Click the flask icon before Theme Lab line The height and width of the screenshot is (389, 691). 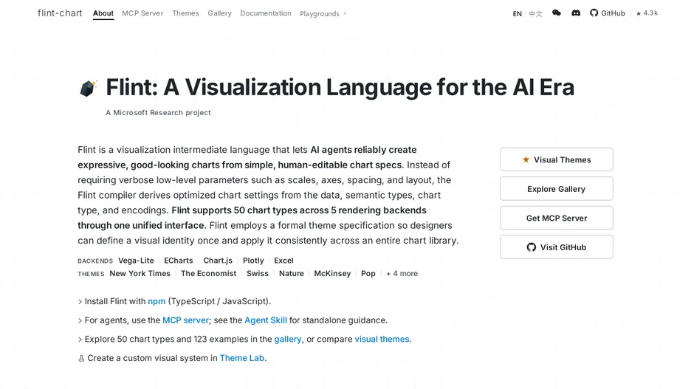click(x=81, y=359)
